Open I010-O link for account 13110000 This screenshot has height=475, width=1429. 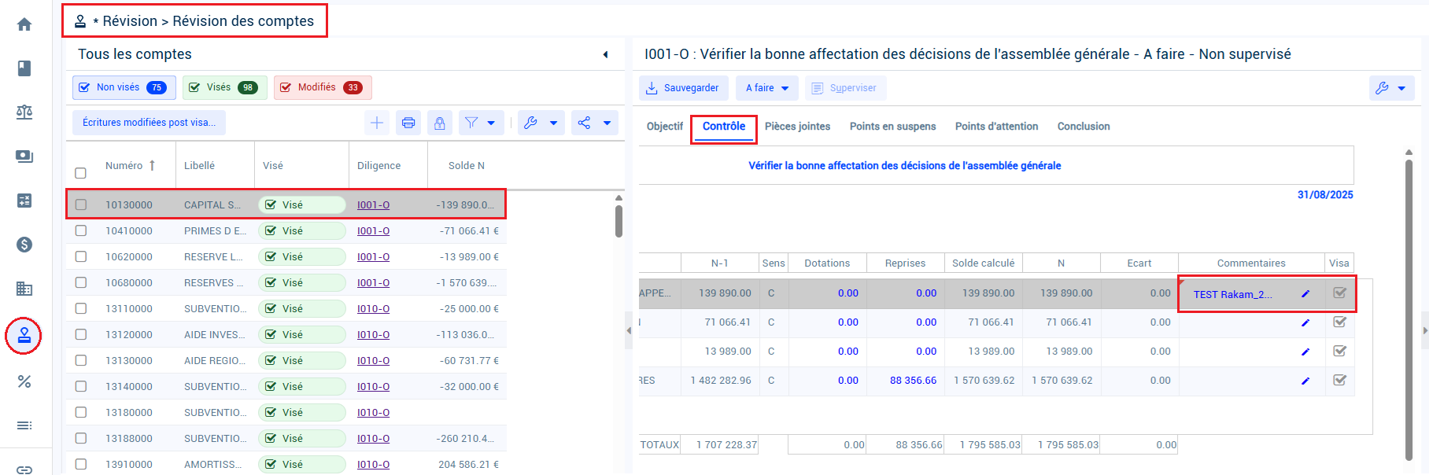pos(373,308)
